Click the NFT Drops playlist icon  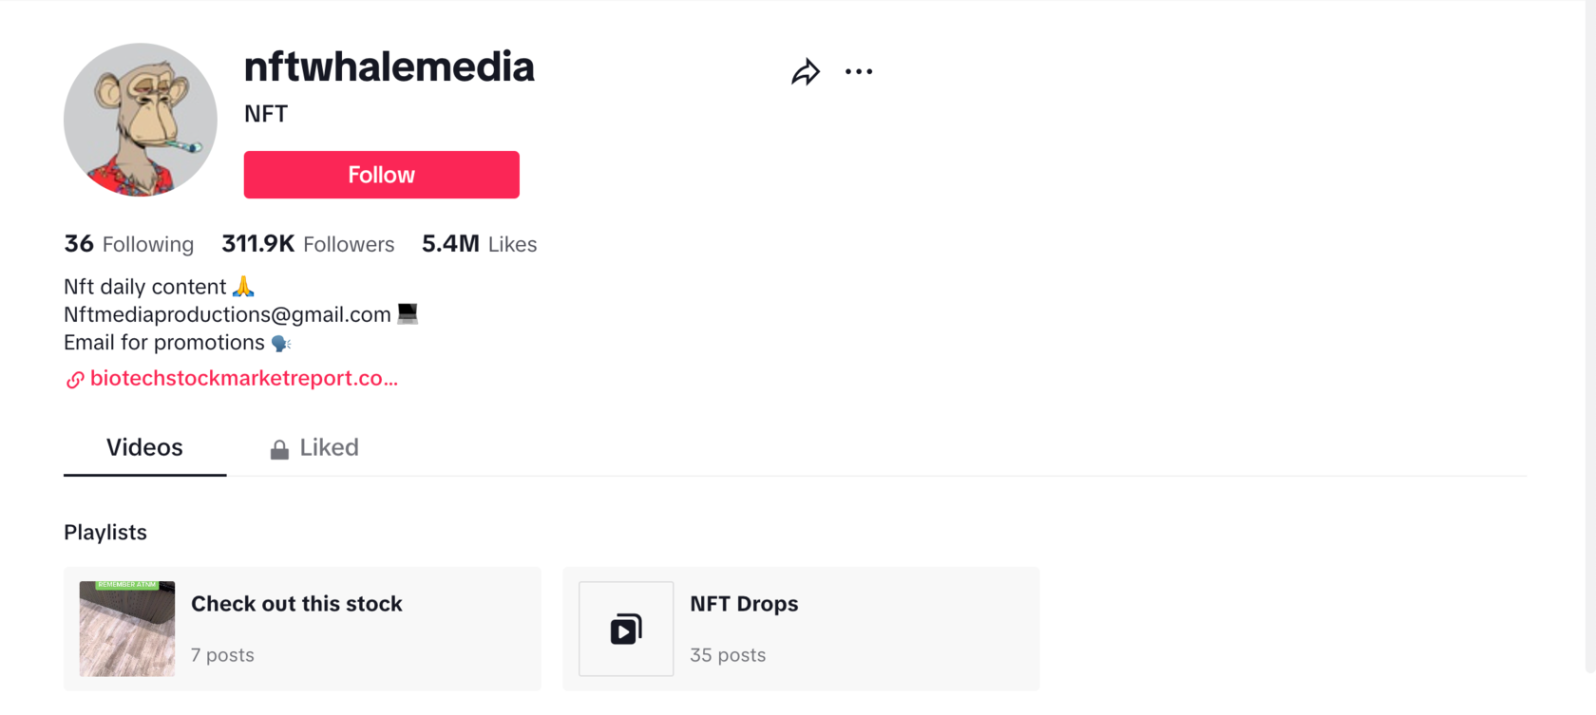(626, 629)
